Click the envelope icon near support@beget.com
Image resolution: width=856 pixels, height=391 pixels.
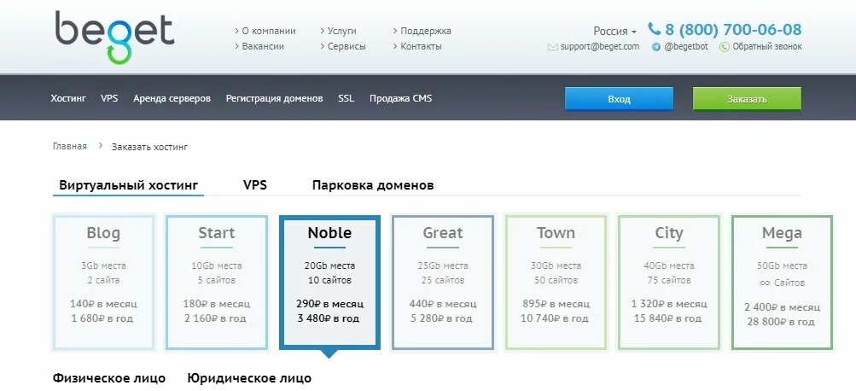(x=552, y=48)
